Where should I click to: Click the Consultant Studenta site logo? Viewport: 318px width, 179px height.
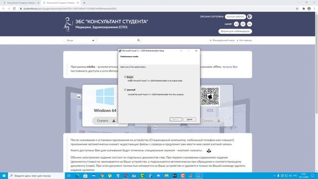(x=69, y=24)
